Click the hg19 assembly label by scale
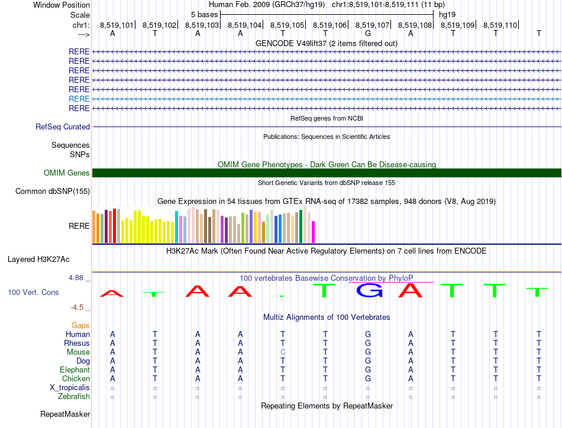This screenshot has height=428, width=562. tap(447, 15)
